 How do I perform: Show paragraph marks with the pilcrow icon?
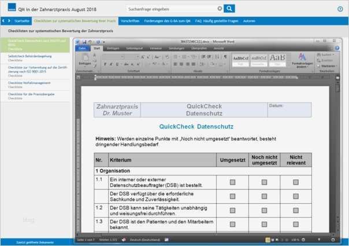225,57
